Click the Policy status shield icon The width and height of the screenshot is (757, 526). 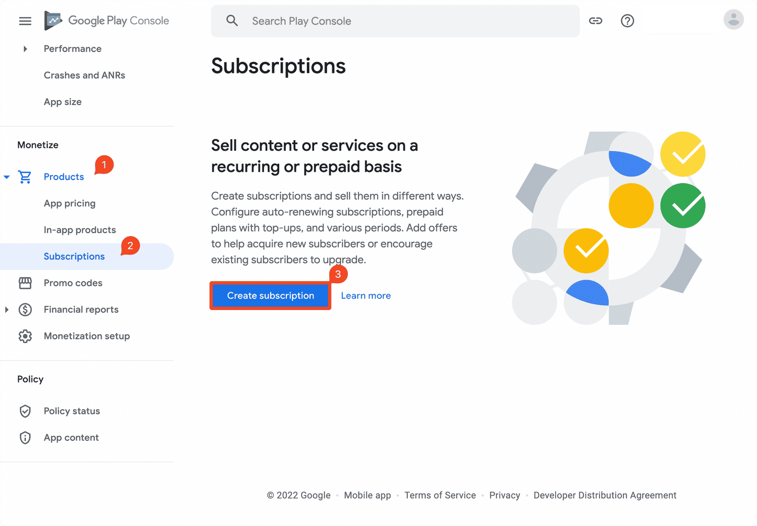tap(25, 411)
